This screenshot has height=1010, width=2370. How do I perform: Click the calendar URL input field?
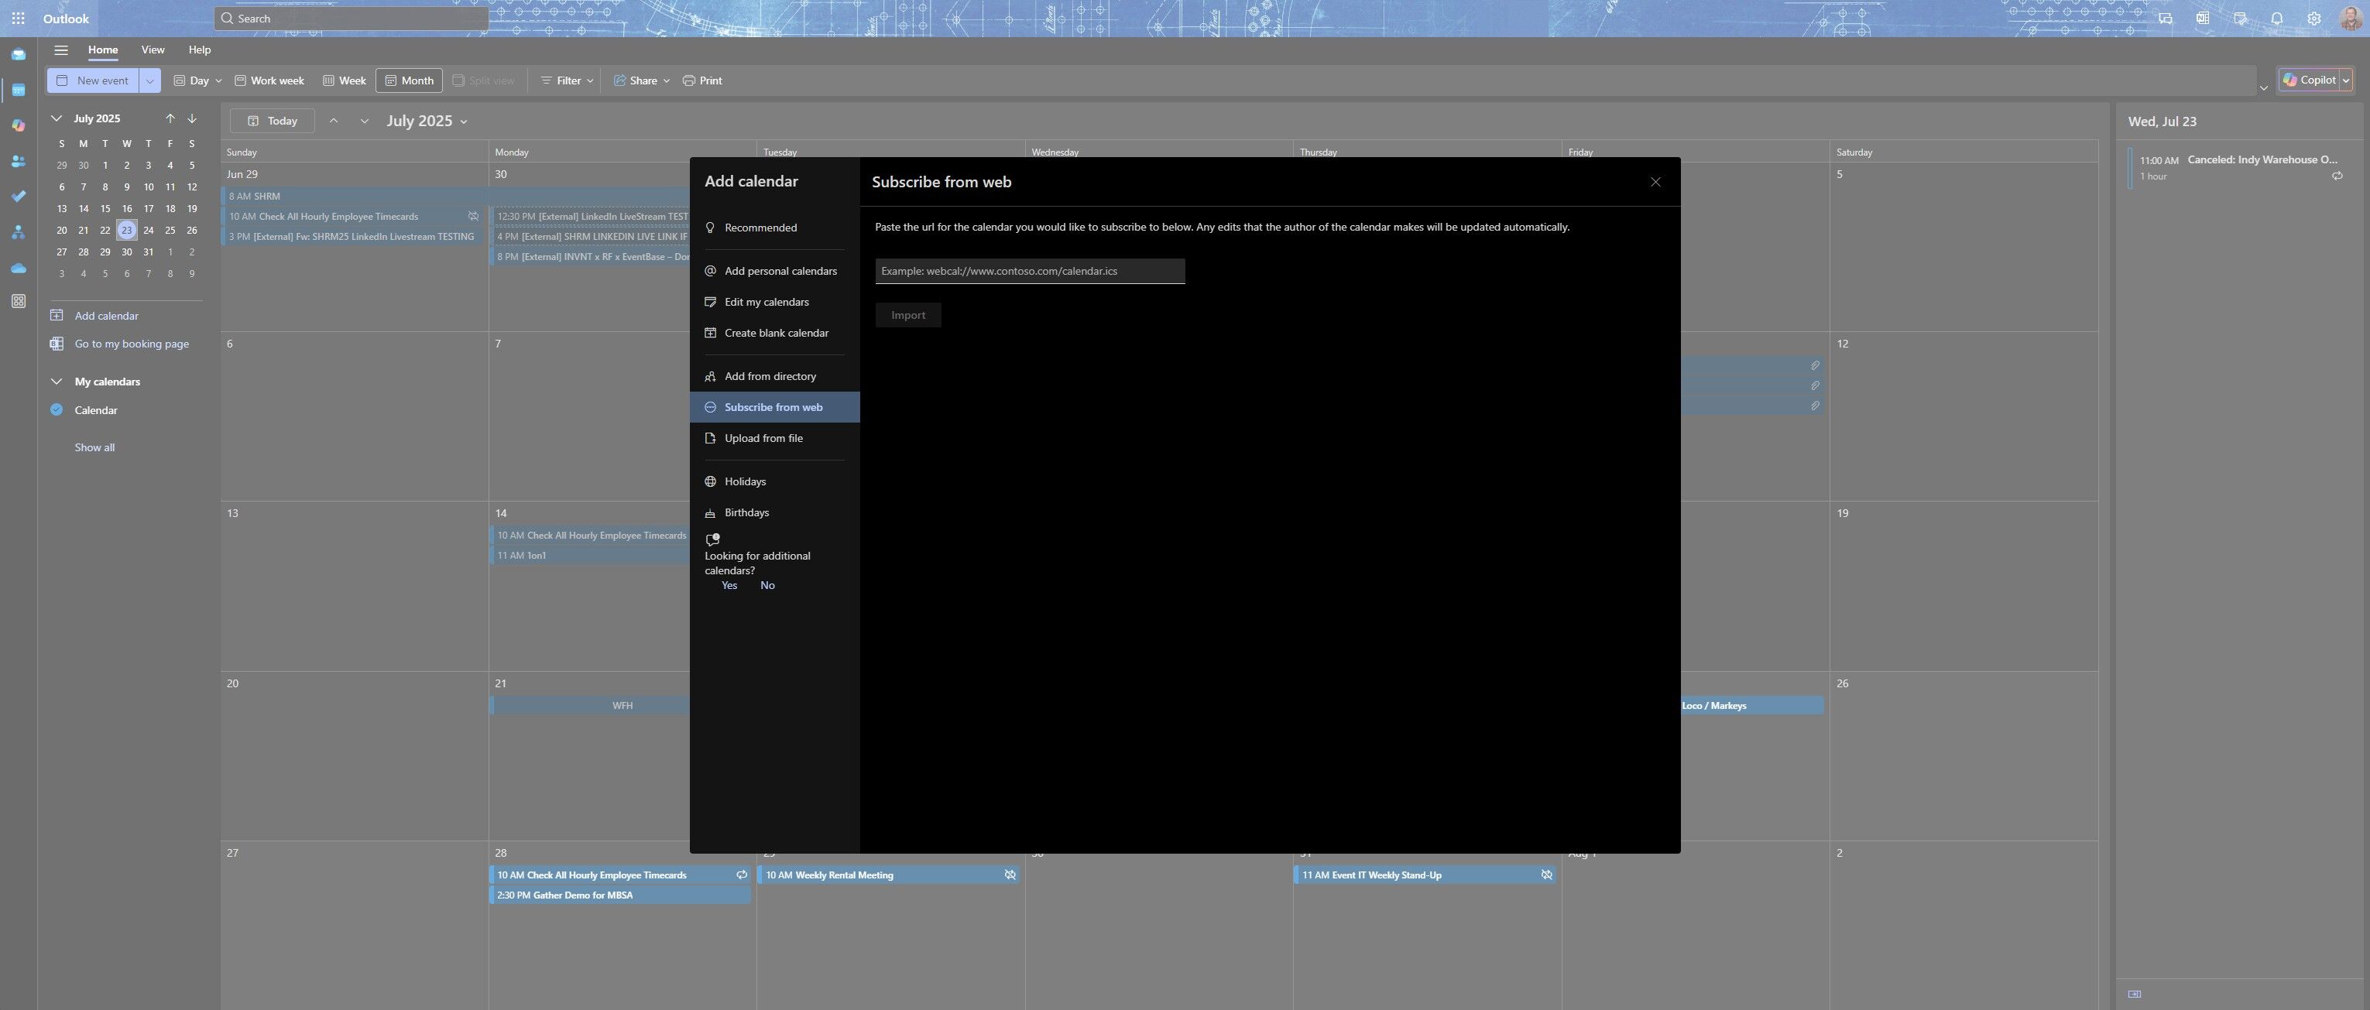pyautogui.click(x=1030, y=272)
